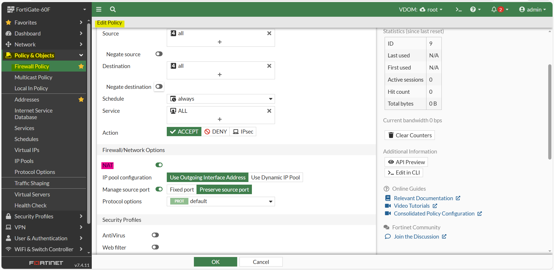
Task: Add a Service entry with plus
Action: [220, 119]
